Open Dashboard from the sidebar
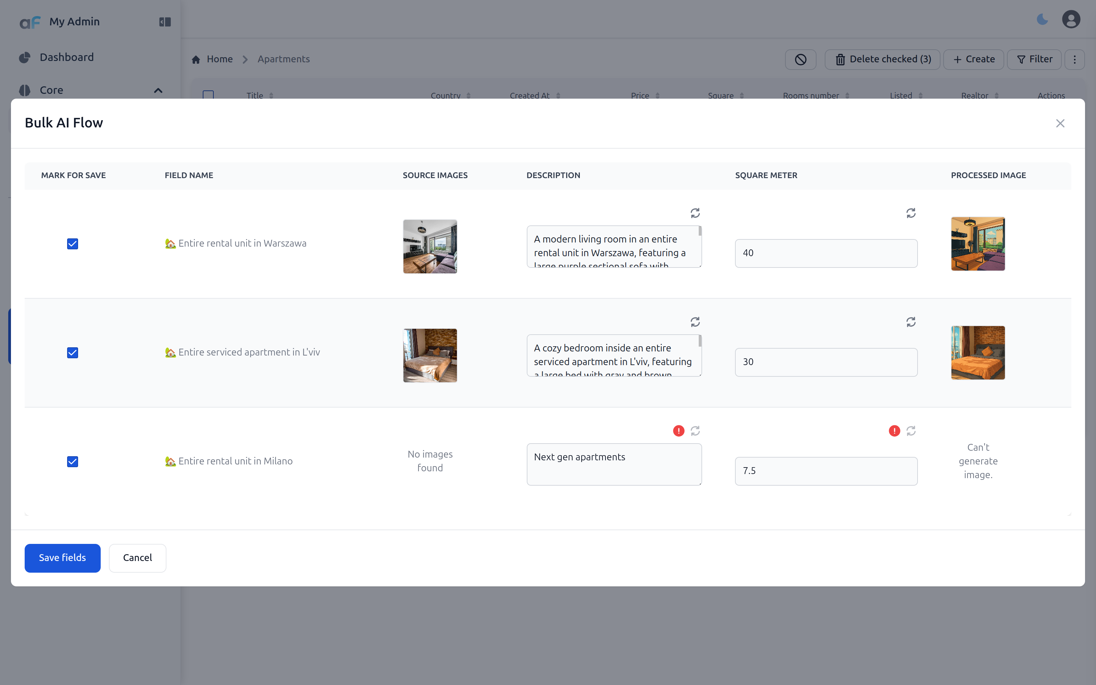Screen dimensions: 1096x685 [x=67, y=57]
